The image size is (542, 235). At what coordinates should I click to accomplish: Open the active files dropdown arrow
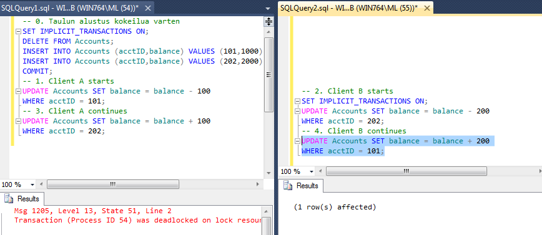click(x=268, y=8)
